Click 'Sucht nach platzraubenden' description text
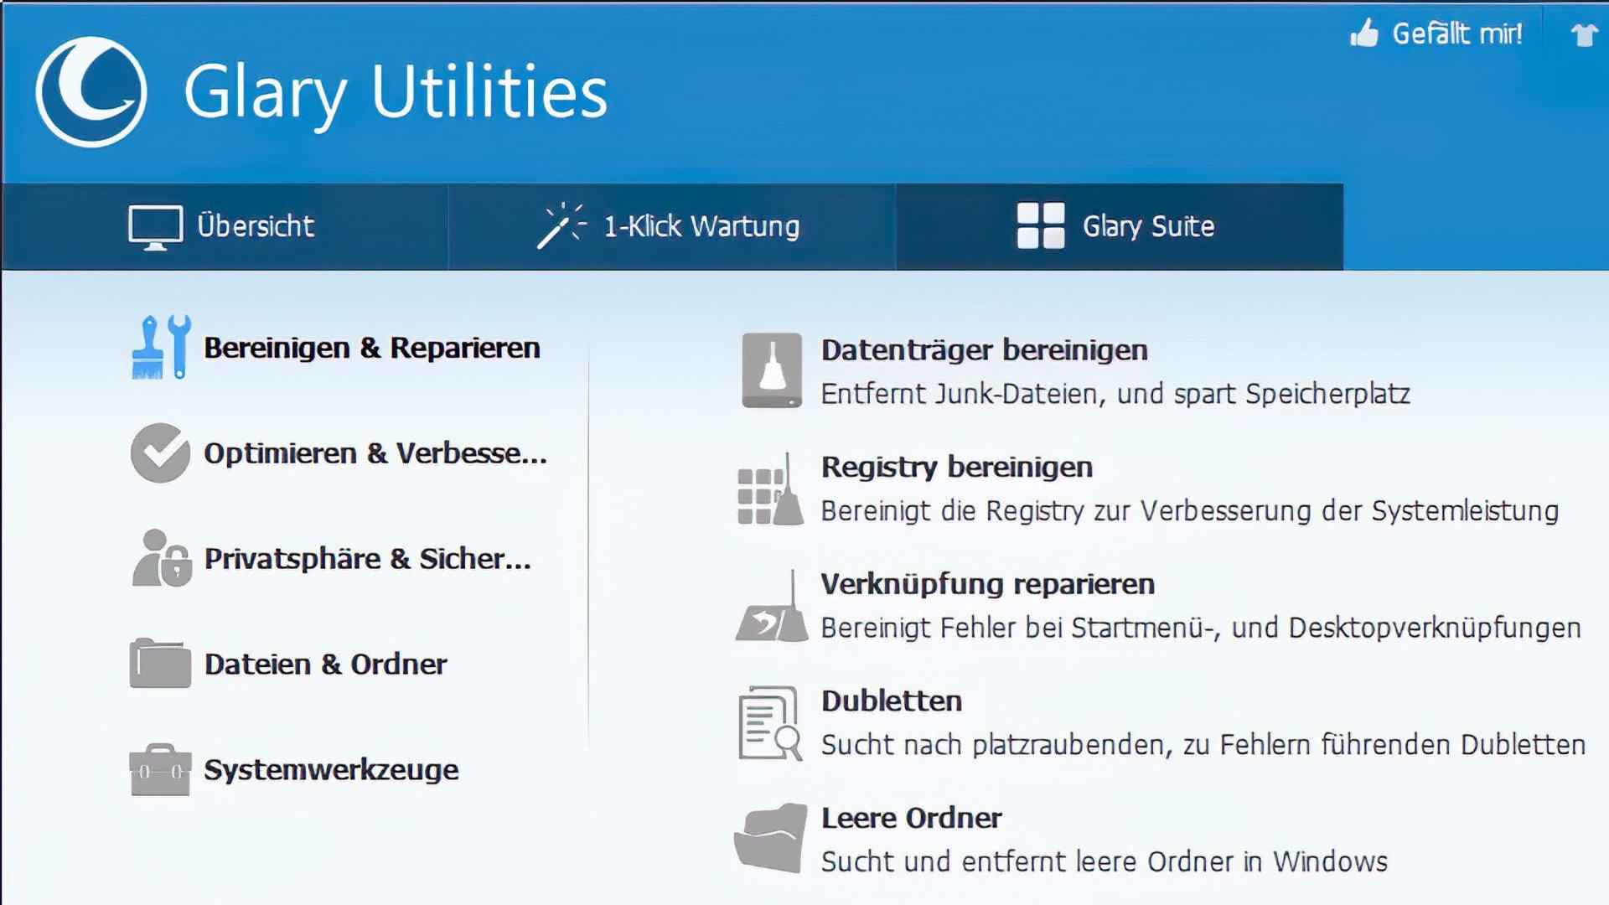The image size is (1609, 905). [x=1203, y=744]
